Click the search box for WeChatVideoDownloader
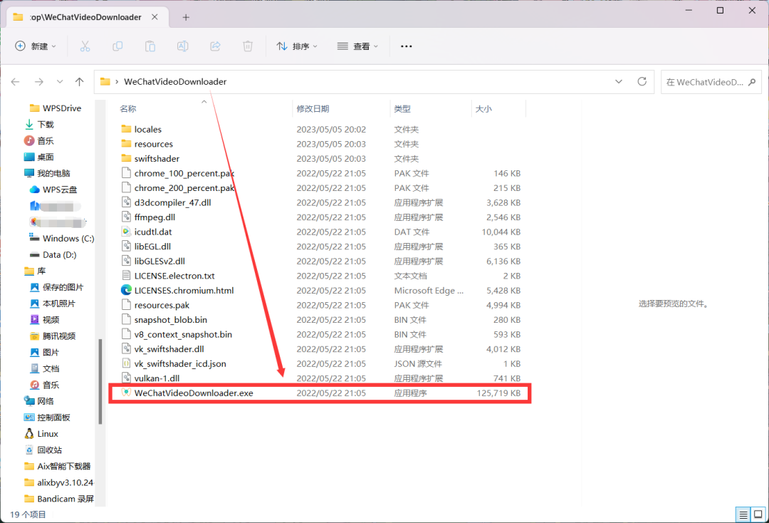 pyautogui.click(x=711, y=82)
